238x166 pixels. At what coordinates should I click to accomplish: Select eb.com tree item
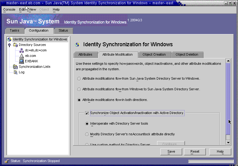pos(31,56)
